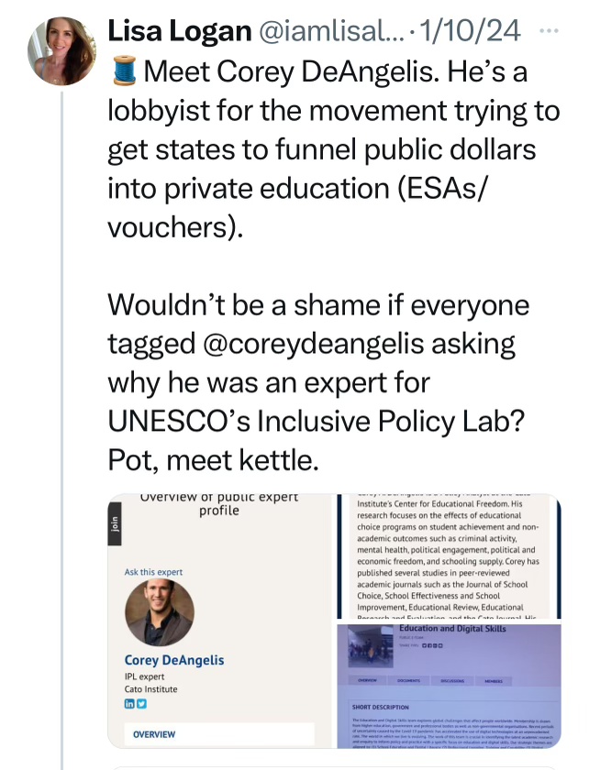This screenshot has height=770, width=589.
Task: Select the OVERVIEW tab in the left image
Action: [x=154, y=735]
